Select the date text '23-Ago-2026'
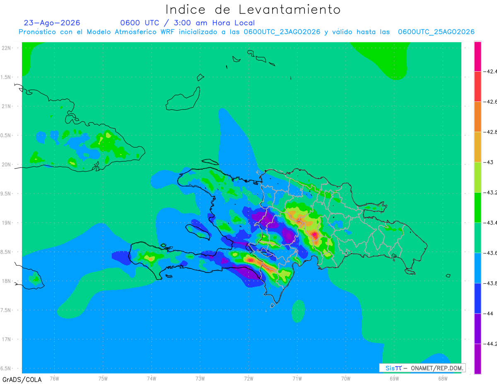The width and height of the screenshot is (497, 384). point(52,23)
